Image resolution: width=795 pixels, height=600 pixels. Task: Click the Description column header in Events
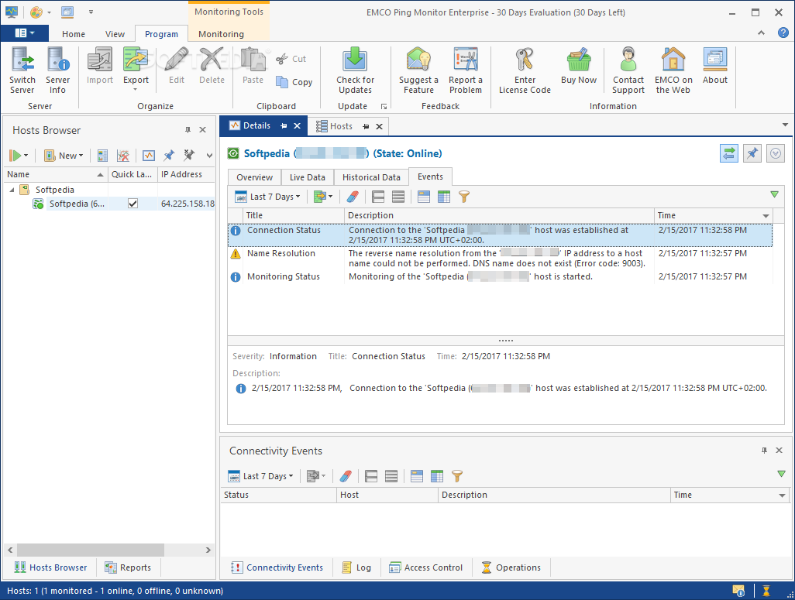coord(499,215)
